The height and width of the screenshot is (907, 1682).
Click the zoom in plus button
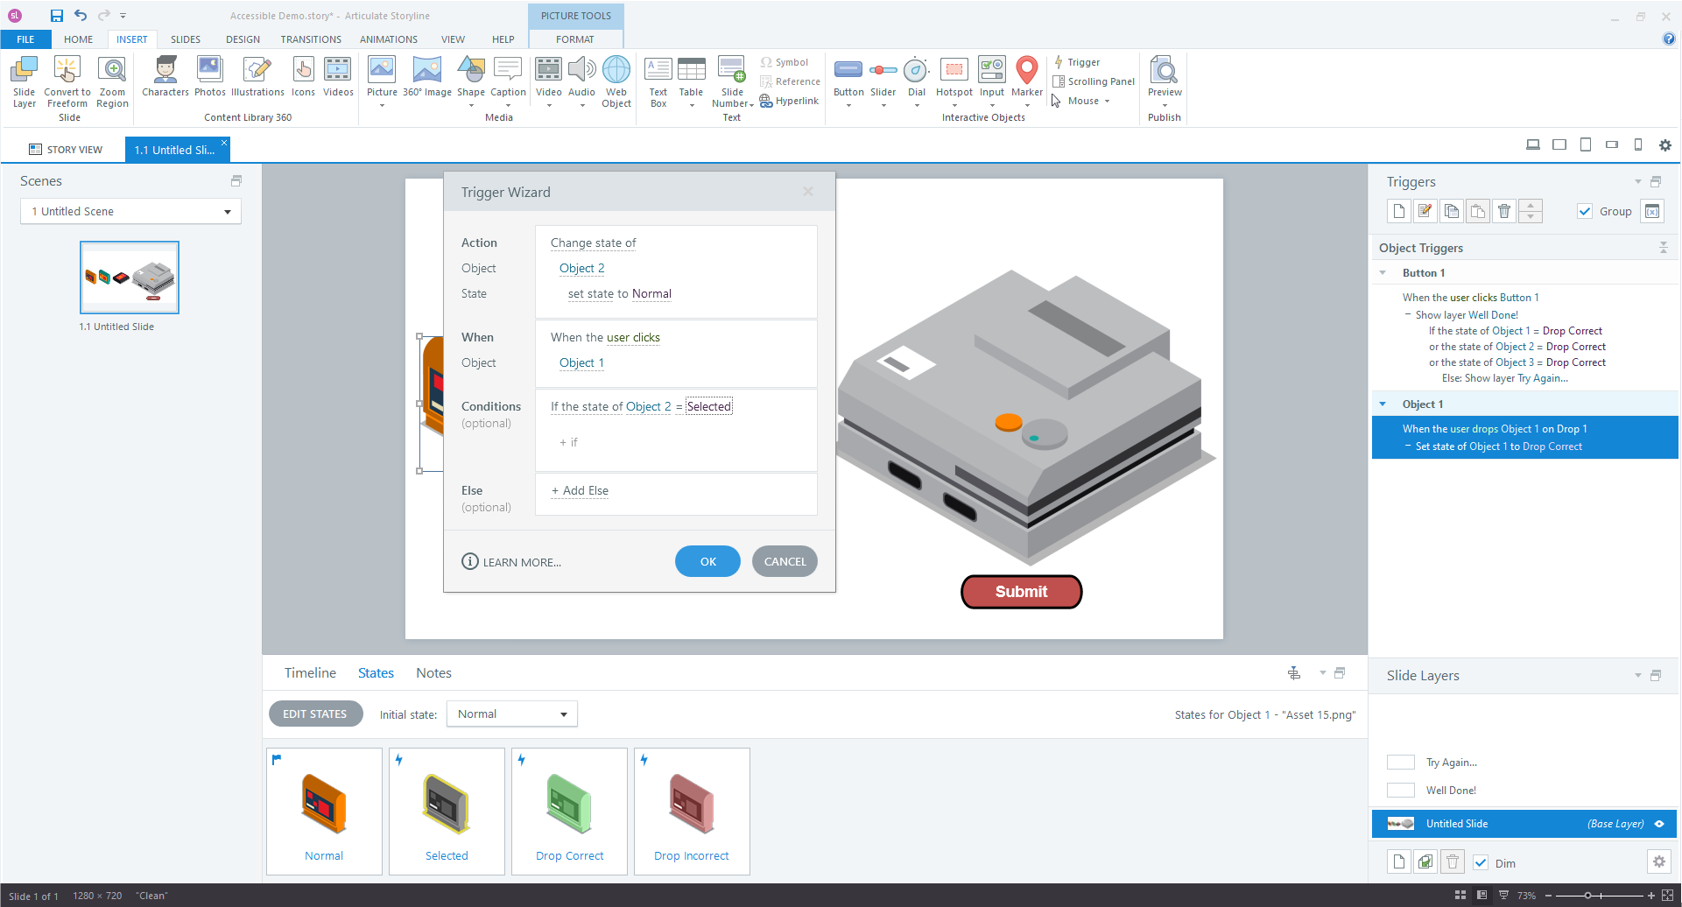[1651, 896]
